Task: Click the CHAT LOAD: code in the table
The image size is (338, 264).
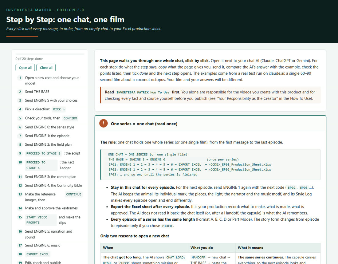Action: [x=175, y=257]
